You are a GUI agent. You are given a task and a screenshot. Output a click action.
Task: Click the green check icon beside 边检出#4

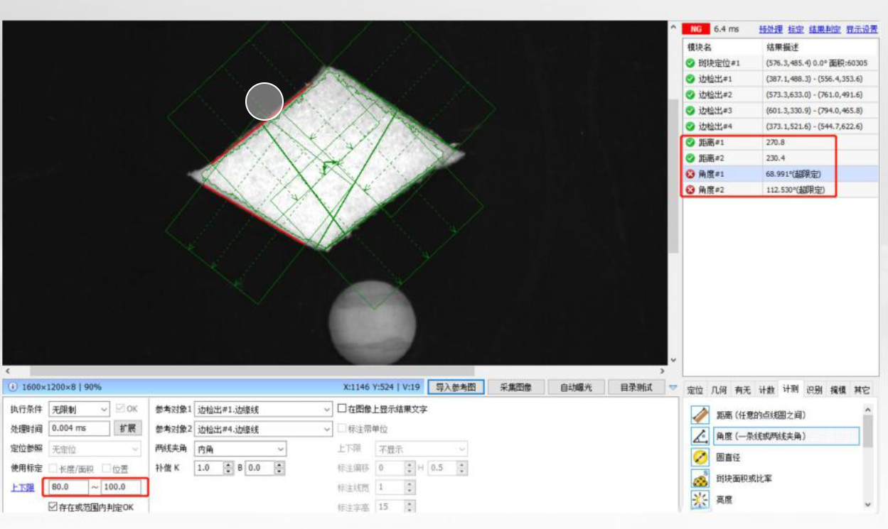[690, 126]
